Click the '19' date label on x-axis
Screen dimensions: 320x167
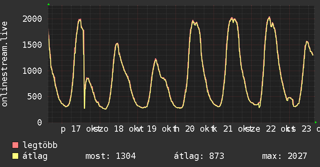click(152, 129)
